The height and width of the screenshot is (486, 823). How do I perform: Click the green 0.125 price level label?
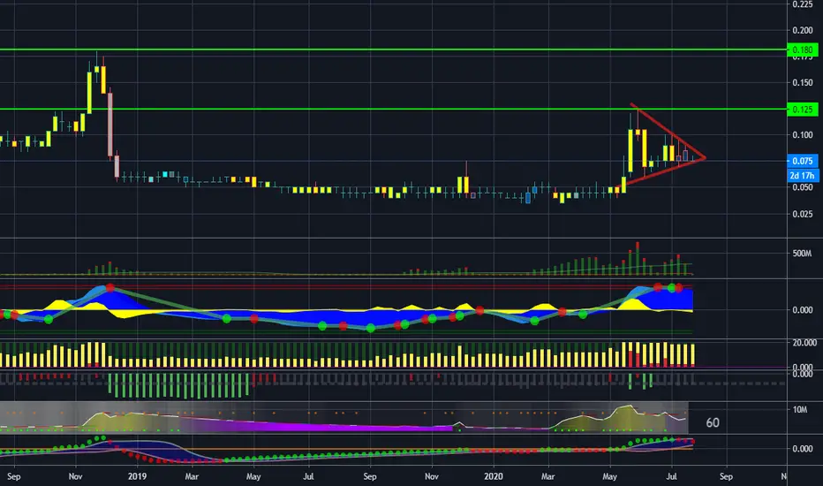[x=803, y=110]
